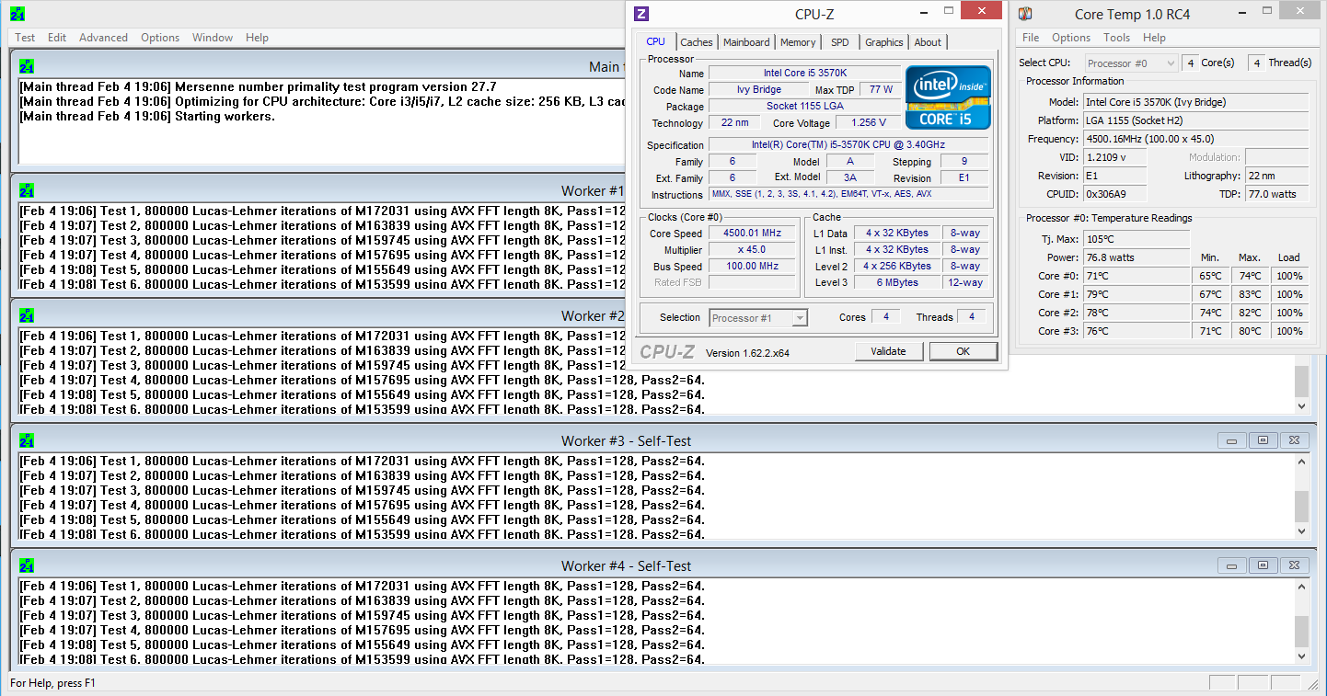Open the Edit menu in Prime95

pos(57,38)
